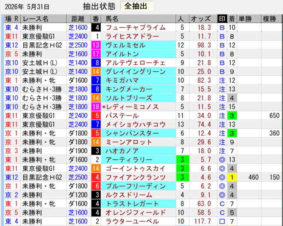Click the 京 3 race cell
283x226 pixels.
[12, 151]
